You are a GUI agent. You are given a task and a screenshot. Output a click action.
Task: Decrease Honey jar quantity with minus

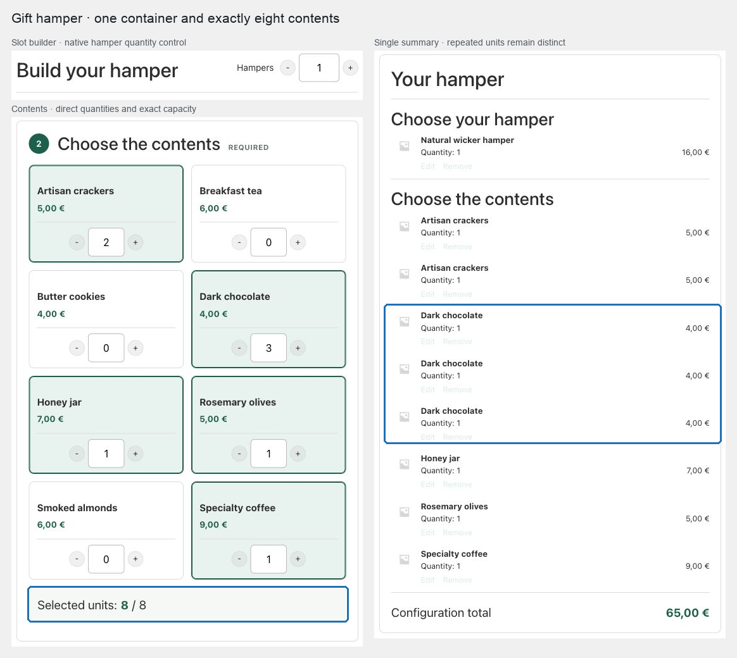tap(77, 454)
